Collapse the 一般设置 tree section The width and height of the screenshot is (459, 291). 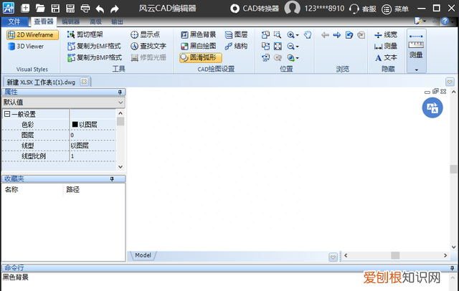point(7,114)
